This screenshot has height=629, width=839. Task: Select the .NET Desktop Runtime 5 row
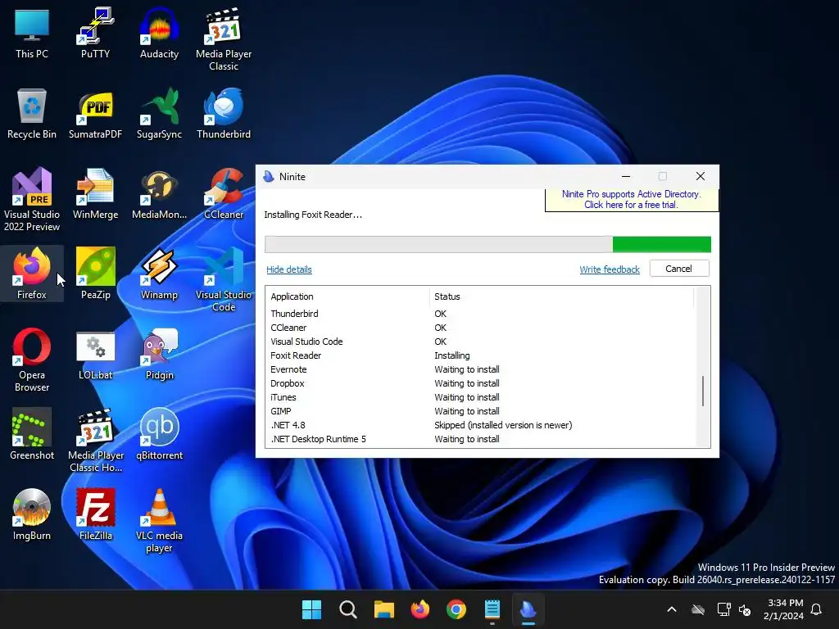tap(480, 439)
